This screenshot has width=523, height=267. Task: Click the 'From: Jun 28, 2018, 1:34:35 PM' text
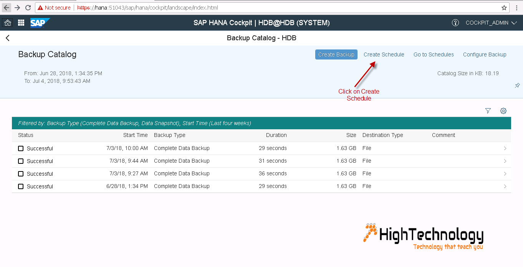[x=63, y=73]
